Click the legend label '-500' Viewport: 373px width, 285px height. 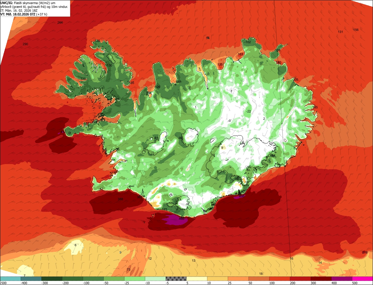click(x=3, y=283)
